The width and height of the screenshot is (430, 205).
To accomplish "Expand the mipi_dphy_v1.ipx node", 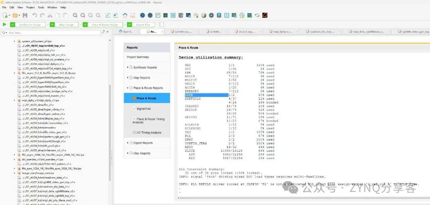I will [15, 101].
